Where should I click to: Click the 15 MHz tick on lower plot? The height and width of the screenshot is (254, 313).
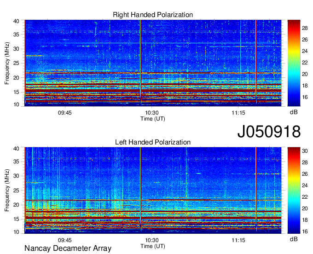click(16, 219)
